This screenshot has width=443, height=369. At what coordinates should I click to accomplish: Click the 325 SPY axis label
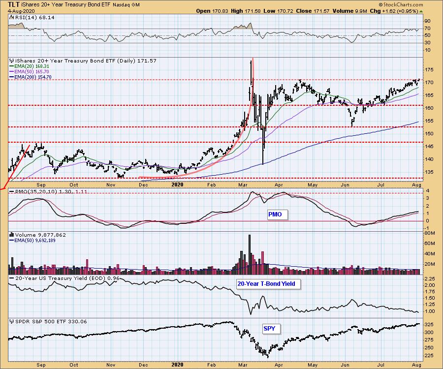[x=429, y=325]
